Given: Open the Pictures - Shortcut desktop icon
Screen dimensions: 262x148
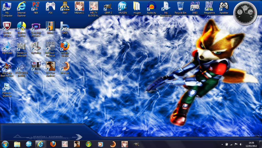Looking at the screenshot, I should (7, 90).
